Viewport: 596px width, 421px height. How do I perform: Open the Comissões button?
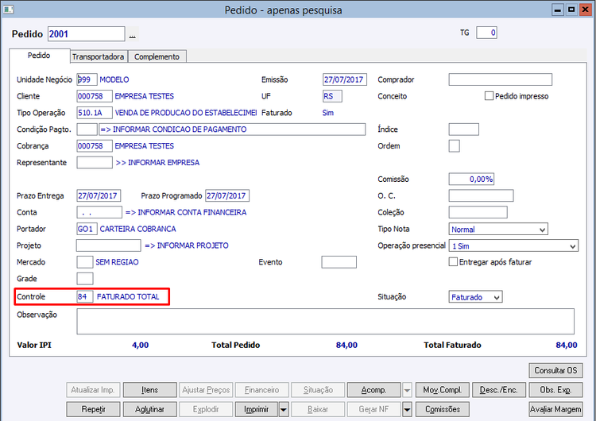pos(443,410)
